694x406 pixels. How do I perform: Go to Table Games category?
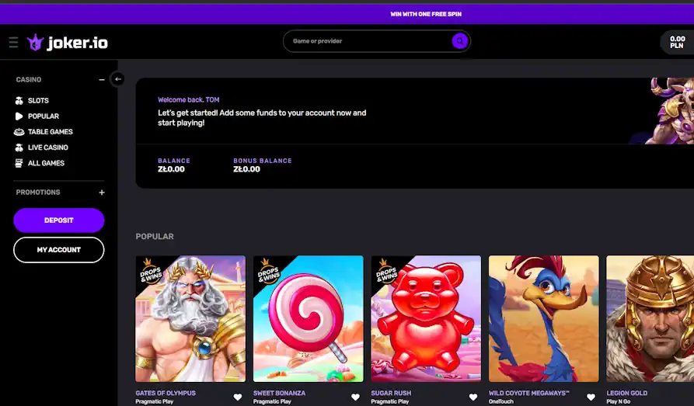point(50,132)
